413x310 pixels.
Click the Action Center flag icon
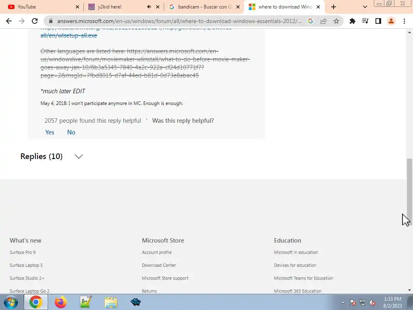coord(353,302)
